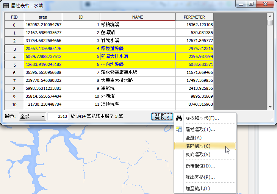Select row header 4

(14, 57)
